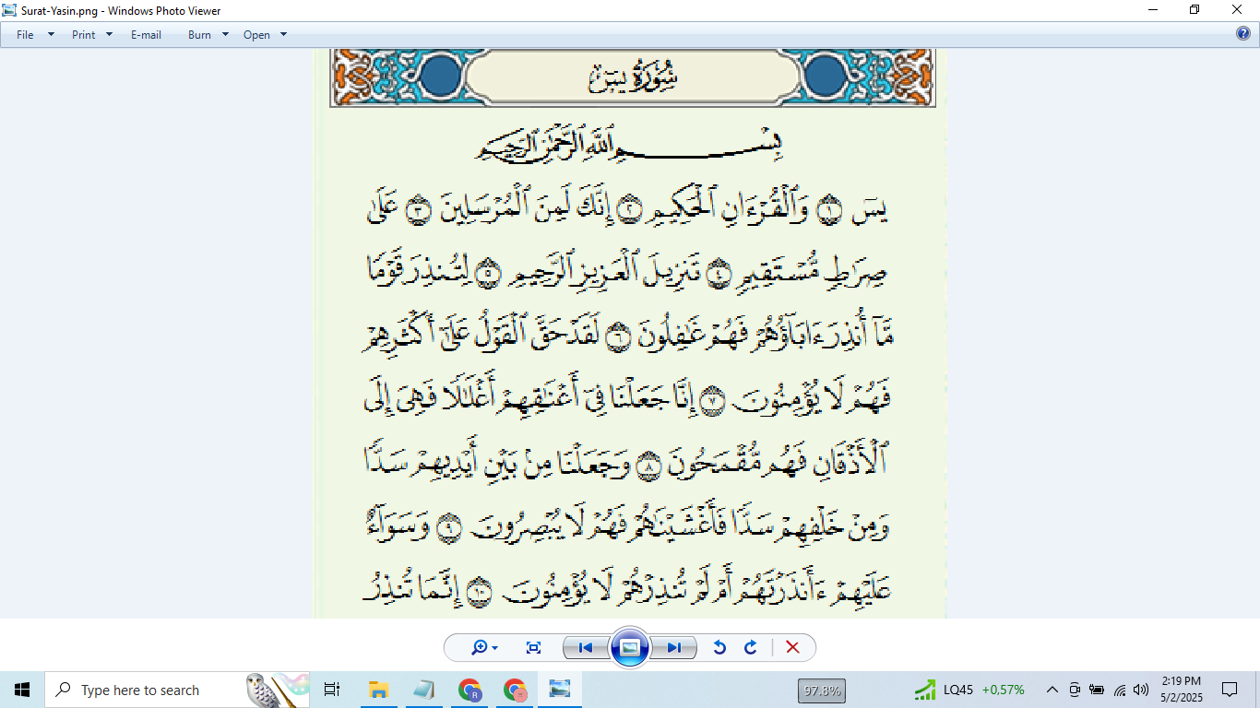Open the notepad-like app on the taskbar
The width and height of the screenshot is (1260, 708).
(423, 690)
